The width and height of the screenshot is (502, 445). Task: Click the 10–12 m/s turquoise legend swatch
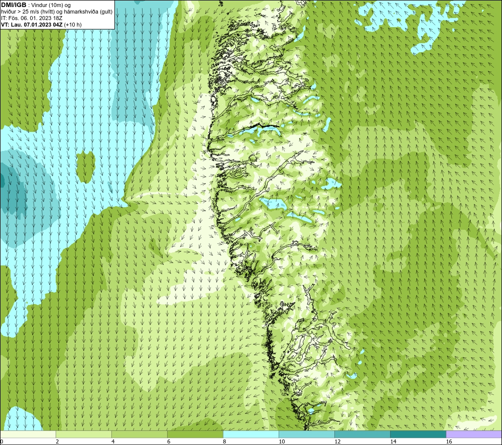pyautogui.click(x=306, y=434)
